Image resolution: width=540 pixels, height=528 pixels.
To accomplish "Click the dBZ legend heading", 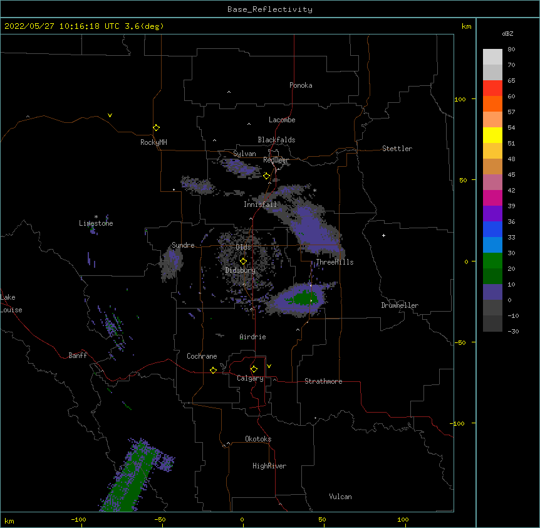I will tap(507, 33).
